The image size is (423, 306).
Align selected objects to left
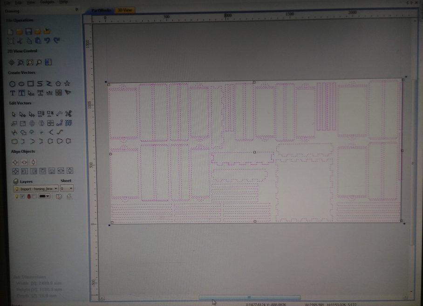click(x=24, y=171)
